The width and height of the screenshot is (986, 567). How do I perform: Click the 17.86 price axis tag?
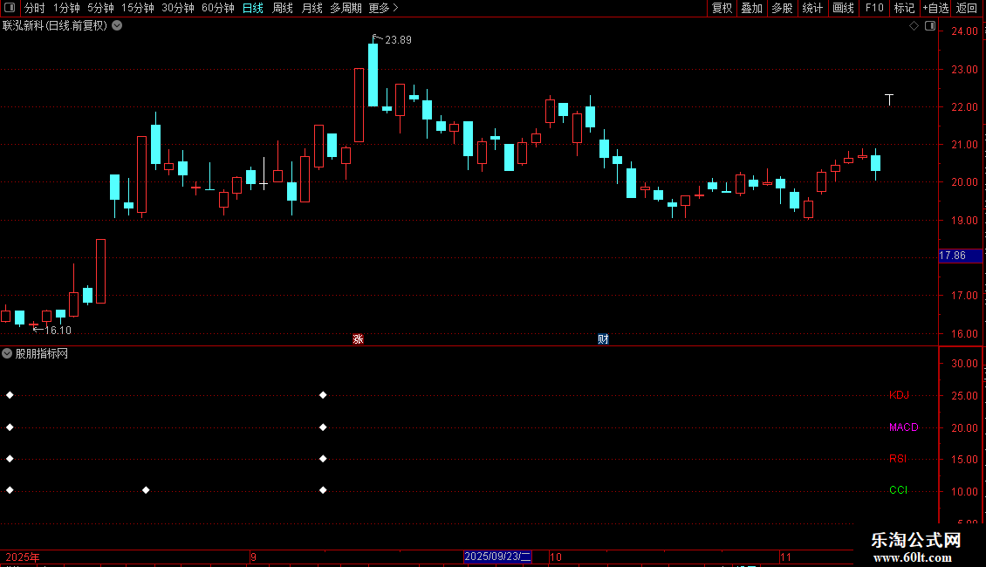pyautogui.click(x=960, y=256)
